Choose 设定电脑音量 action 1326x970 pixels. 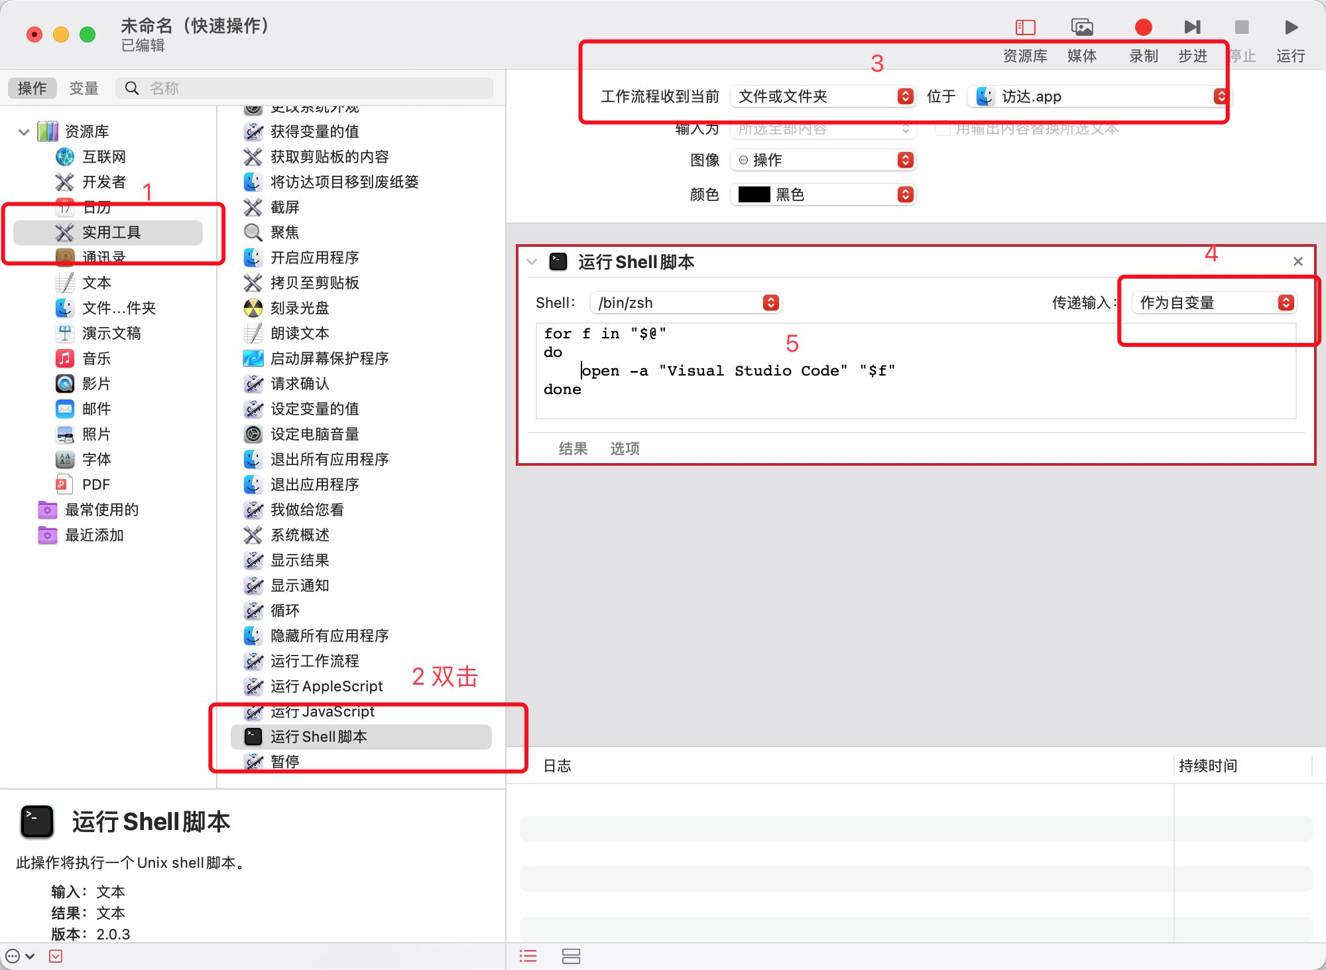point(302,434)
